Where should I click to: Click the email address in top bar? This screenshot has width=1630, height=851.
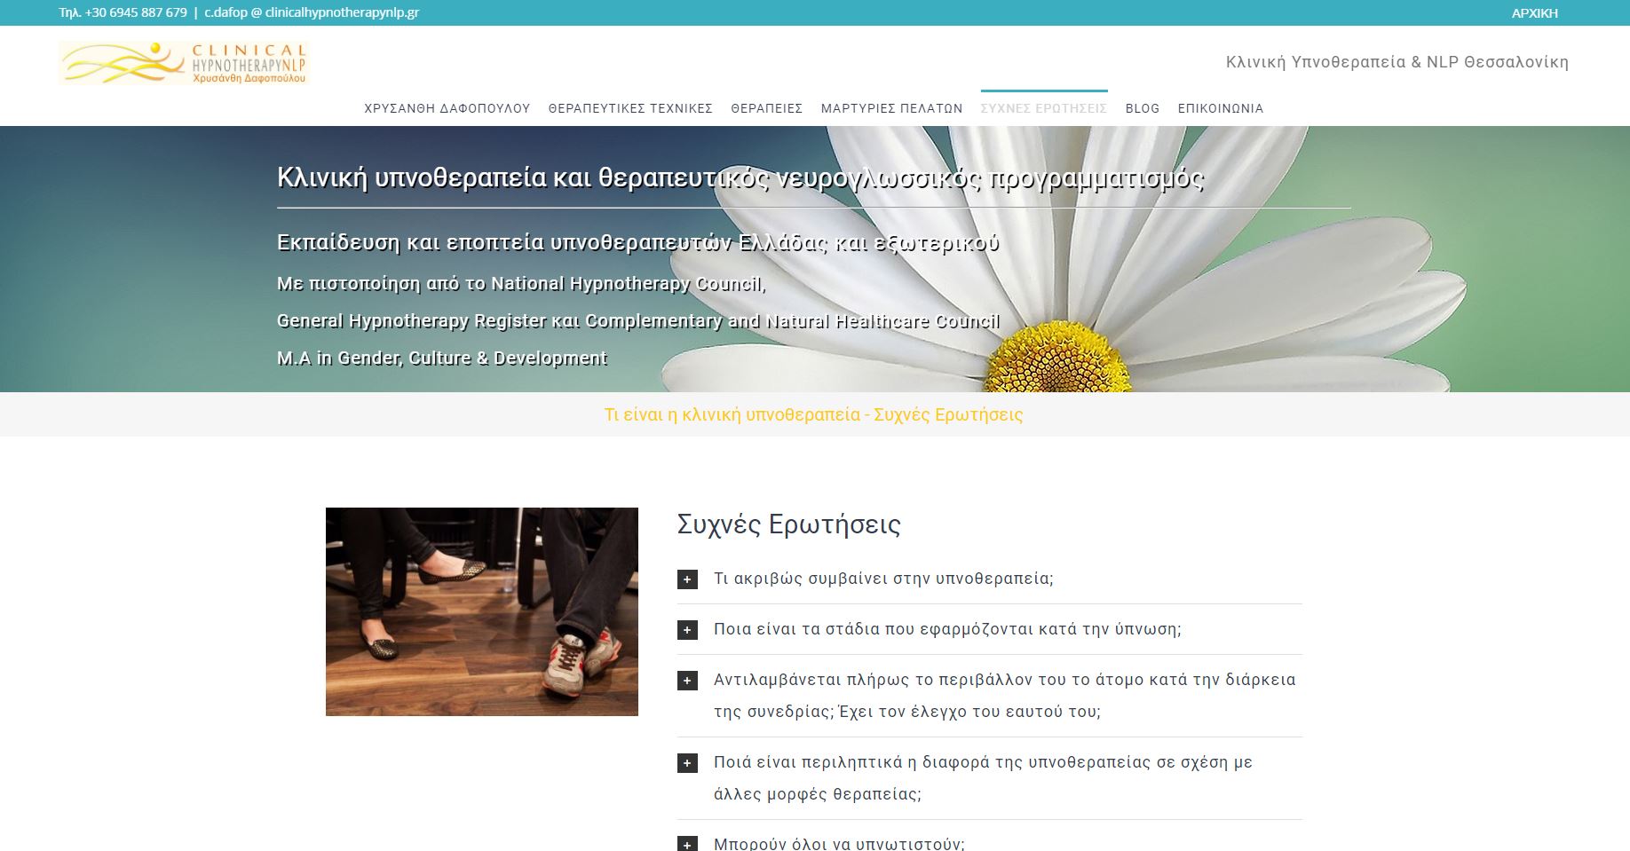click(312, 12)
